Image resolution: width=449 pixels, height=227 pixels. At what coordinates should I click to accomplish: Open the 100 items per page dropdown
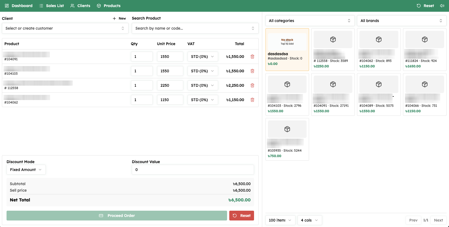tap(280, 220)
